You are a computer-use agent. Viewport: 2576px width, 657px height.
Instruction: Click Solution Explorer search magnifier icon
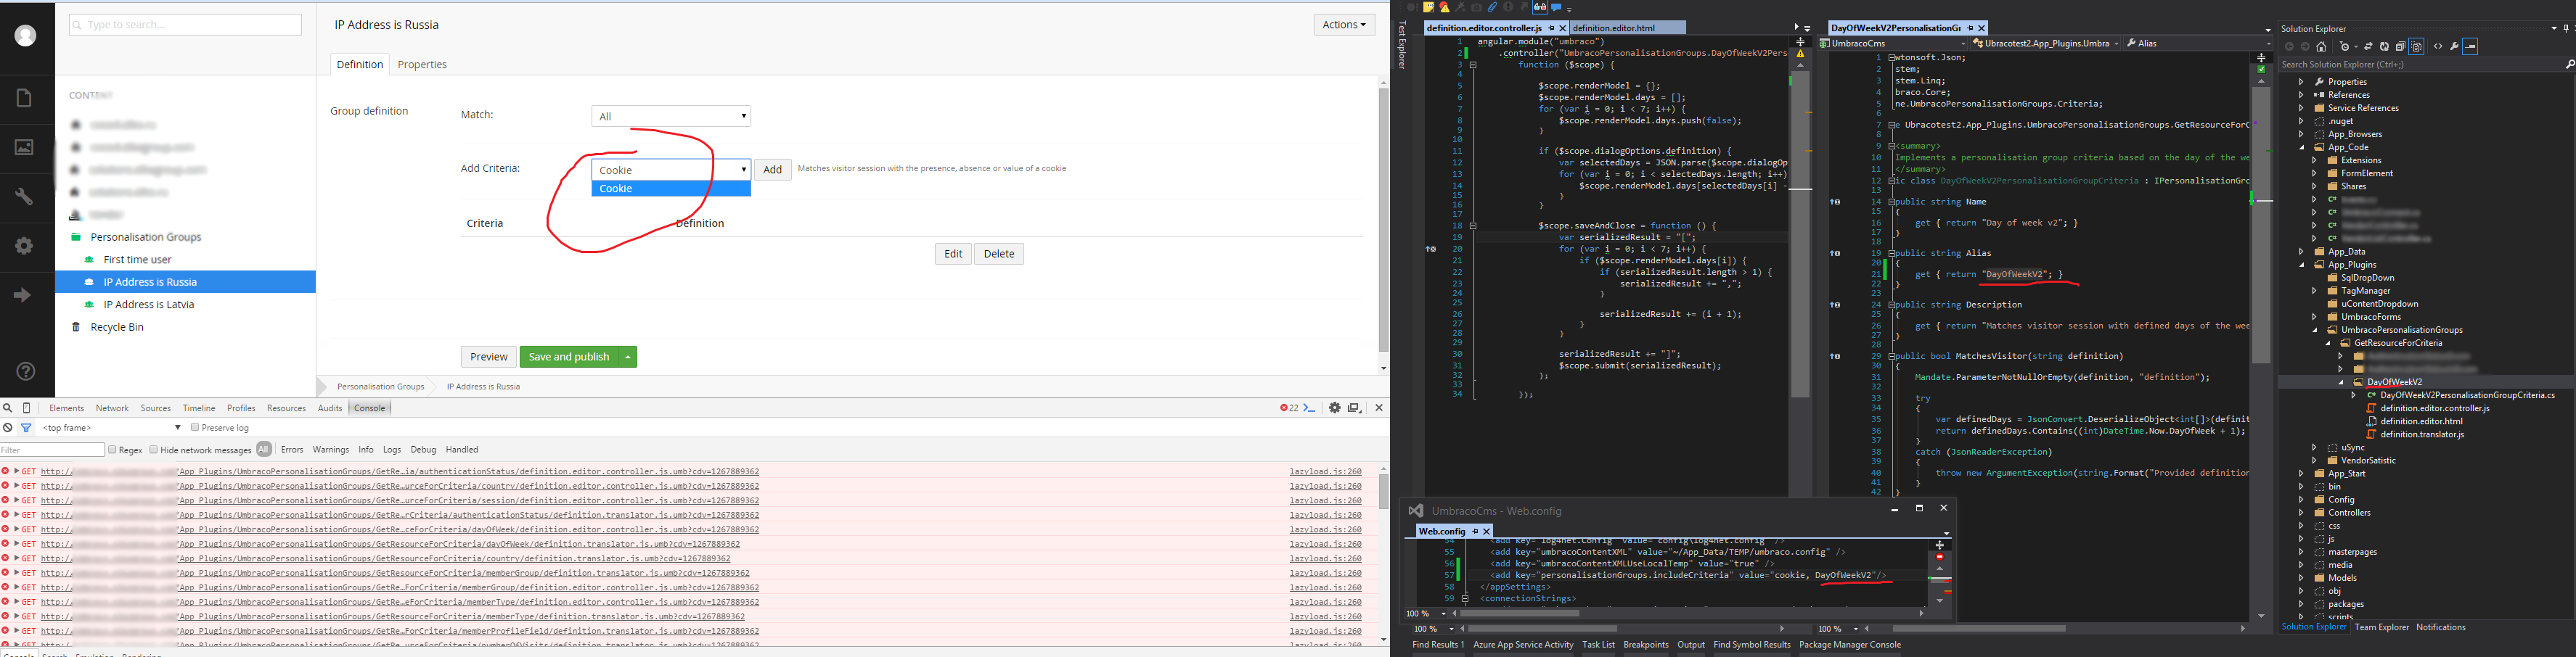pos(2570,65)
